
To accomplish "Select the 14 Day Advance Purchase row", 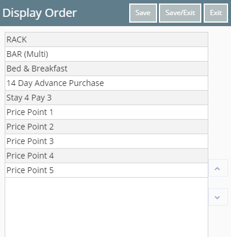I will 106,83.
